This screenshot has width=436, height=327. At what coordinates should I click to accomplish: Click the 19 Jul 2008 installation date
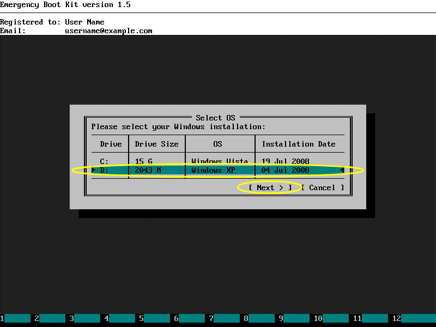[x=285, y=161]
